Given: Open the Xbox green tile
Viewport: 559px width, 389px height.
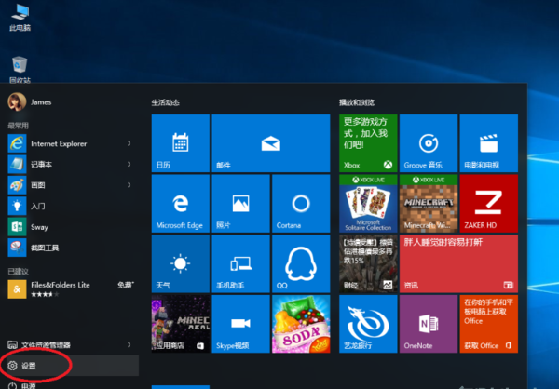Looking at the screenshot, I should [368, 143].
